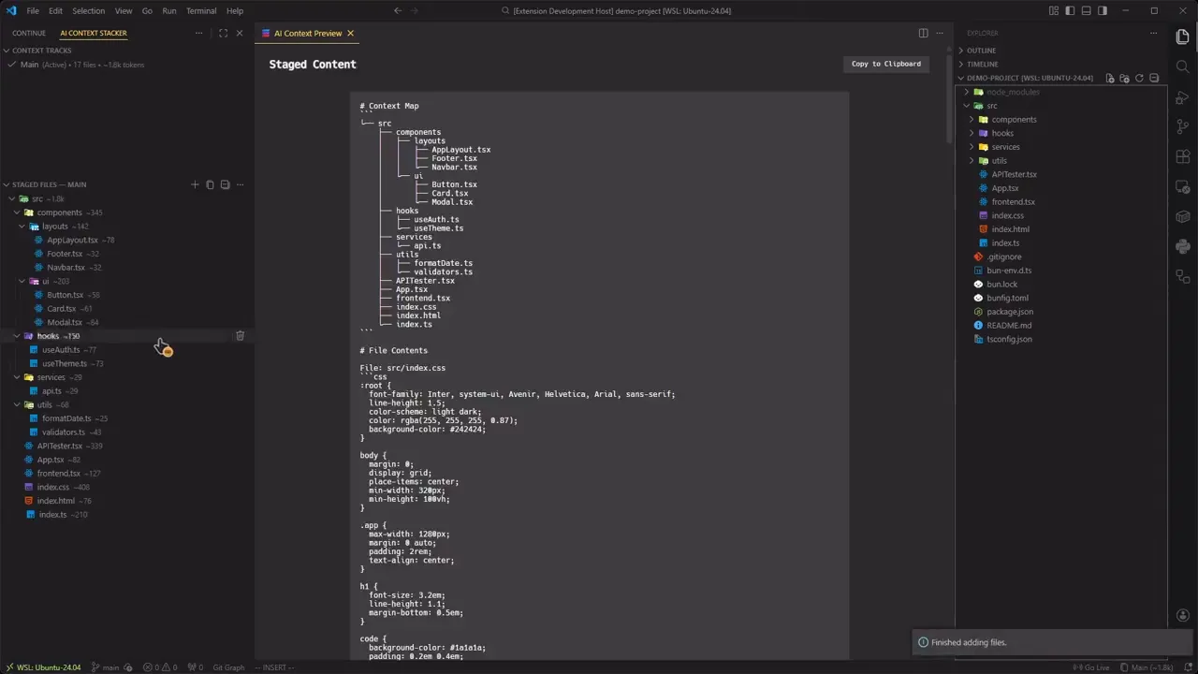
Task: Toggle the bottom panel visibility
Action: (x=1086, y=10)
